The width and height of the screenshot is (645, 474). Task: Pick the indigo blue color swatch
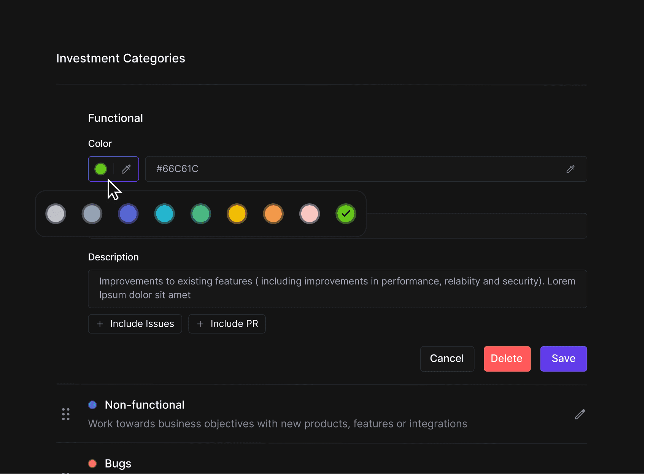click(x=128, y=214)
